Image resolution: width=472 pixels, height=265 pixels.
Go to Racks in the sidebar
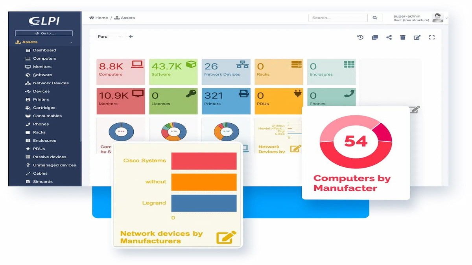[39, 133]
